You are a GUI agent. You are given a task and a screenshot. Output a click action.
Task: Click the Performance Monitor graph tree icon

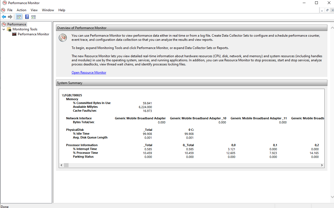(14, 34)
